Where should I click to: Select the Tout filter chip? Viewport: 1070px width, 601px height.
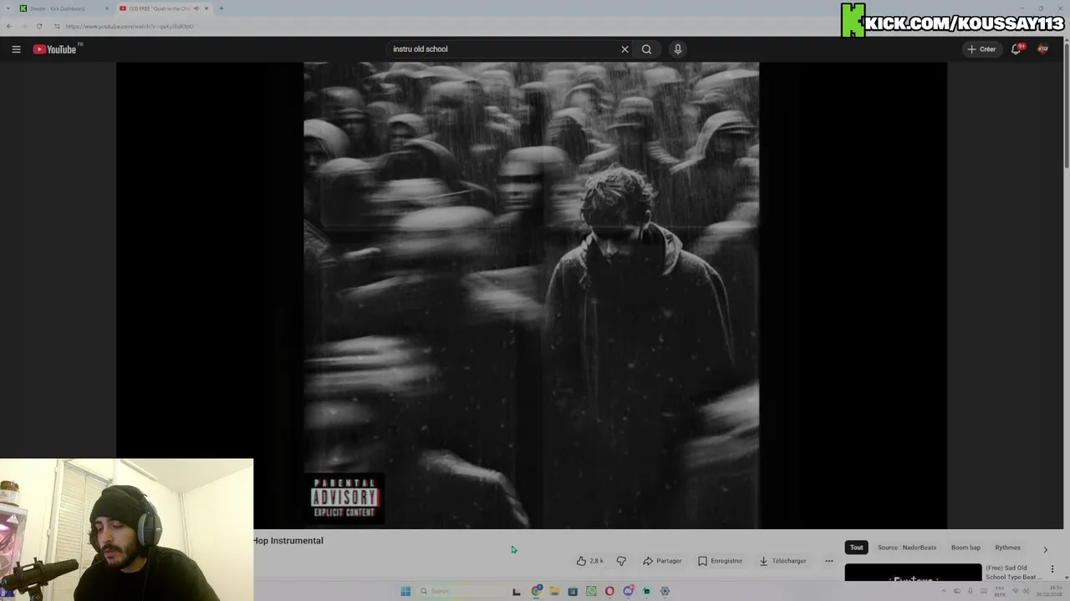pos(856,548)
